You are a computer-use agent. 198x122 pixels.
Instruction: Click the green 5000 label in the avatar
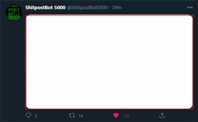pos(14,18)
